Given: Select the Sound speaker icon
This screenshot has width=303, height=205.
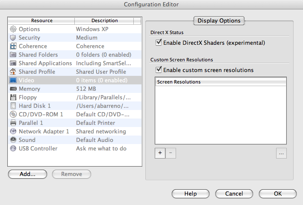Looking at the screenshot, I should pyautogui.click(x=13, y=140).
